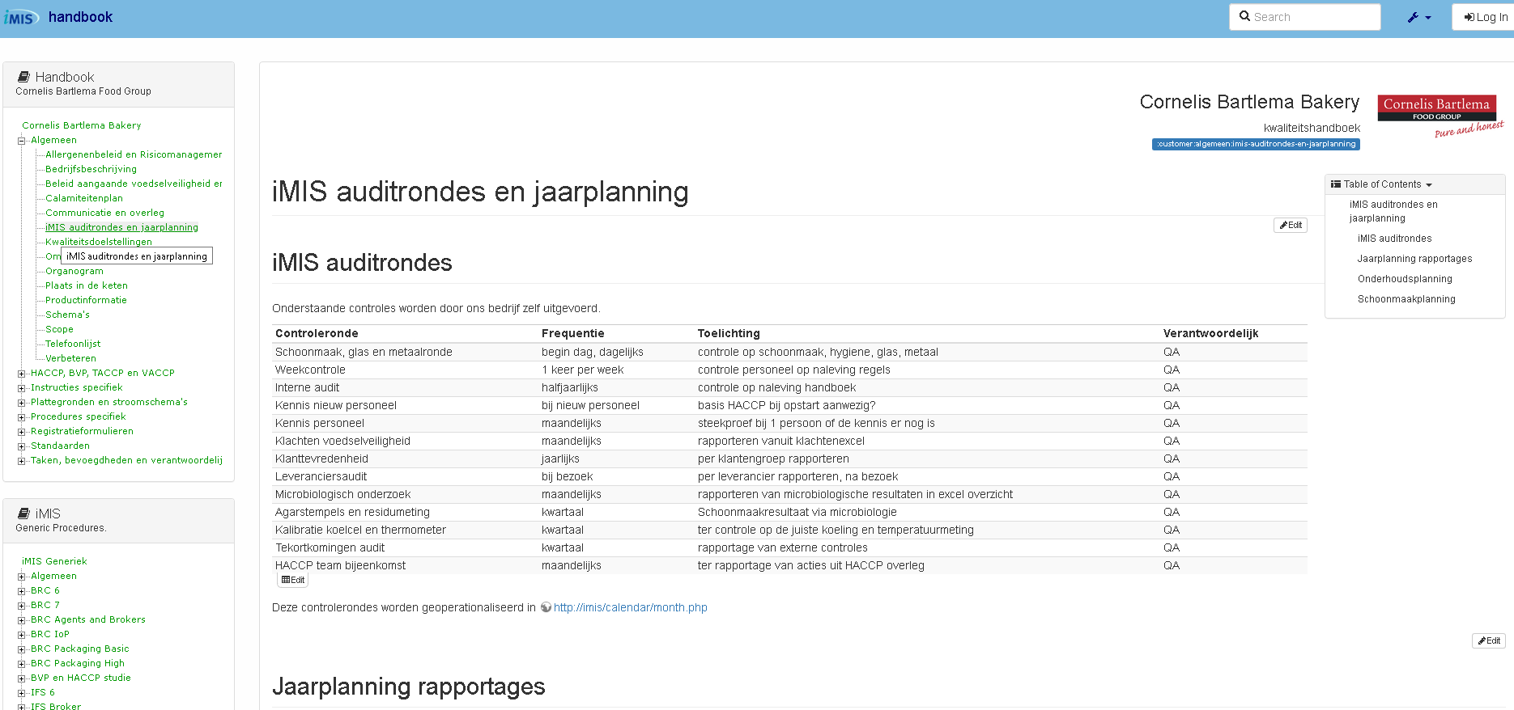Open Telefoonlijst page
Screen dimensions: 1514x710
click(73, 344)
